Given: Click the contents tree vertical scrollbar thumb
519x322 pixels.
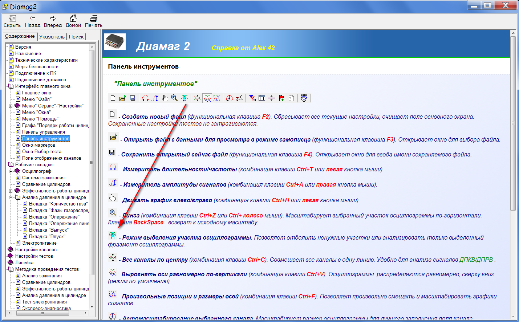Looking at the screenshot, I should pyautogui.click(x=92, y=162).
